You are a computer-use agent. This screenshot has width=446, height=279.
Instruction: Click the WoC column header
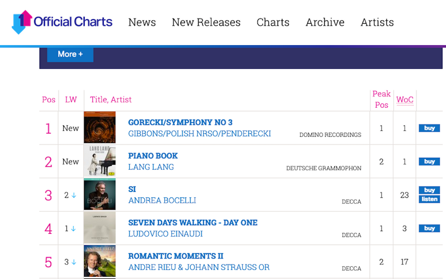coord(405,100)
